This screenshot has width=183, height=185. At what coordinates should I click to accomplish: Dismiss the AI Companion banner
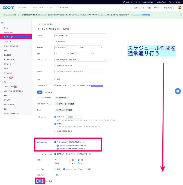click(181, 15)
